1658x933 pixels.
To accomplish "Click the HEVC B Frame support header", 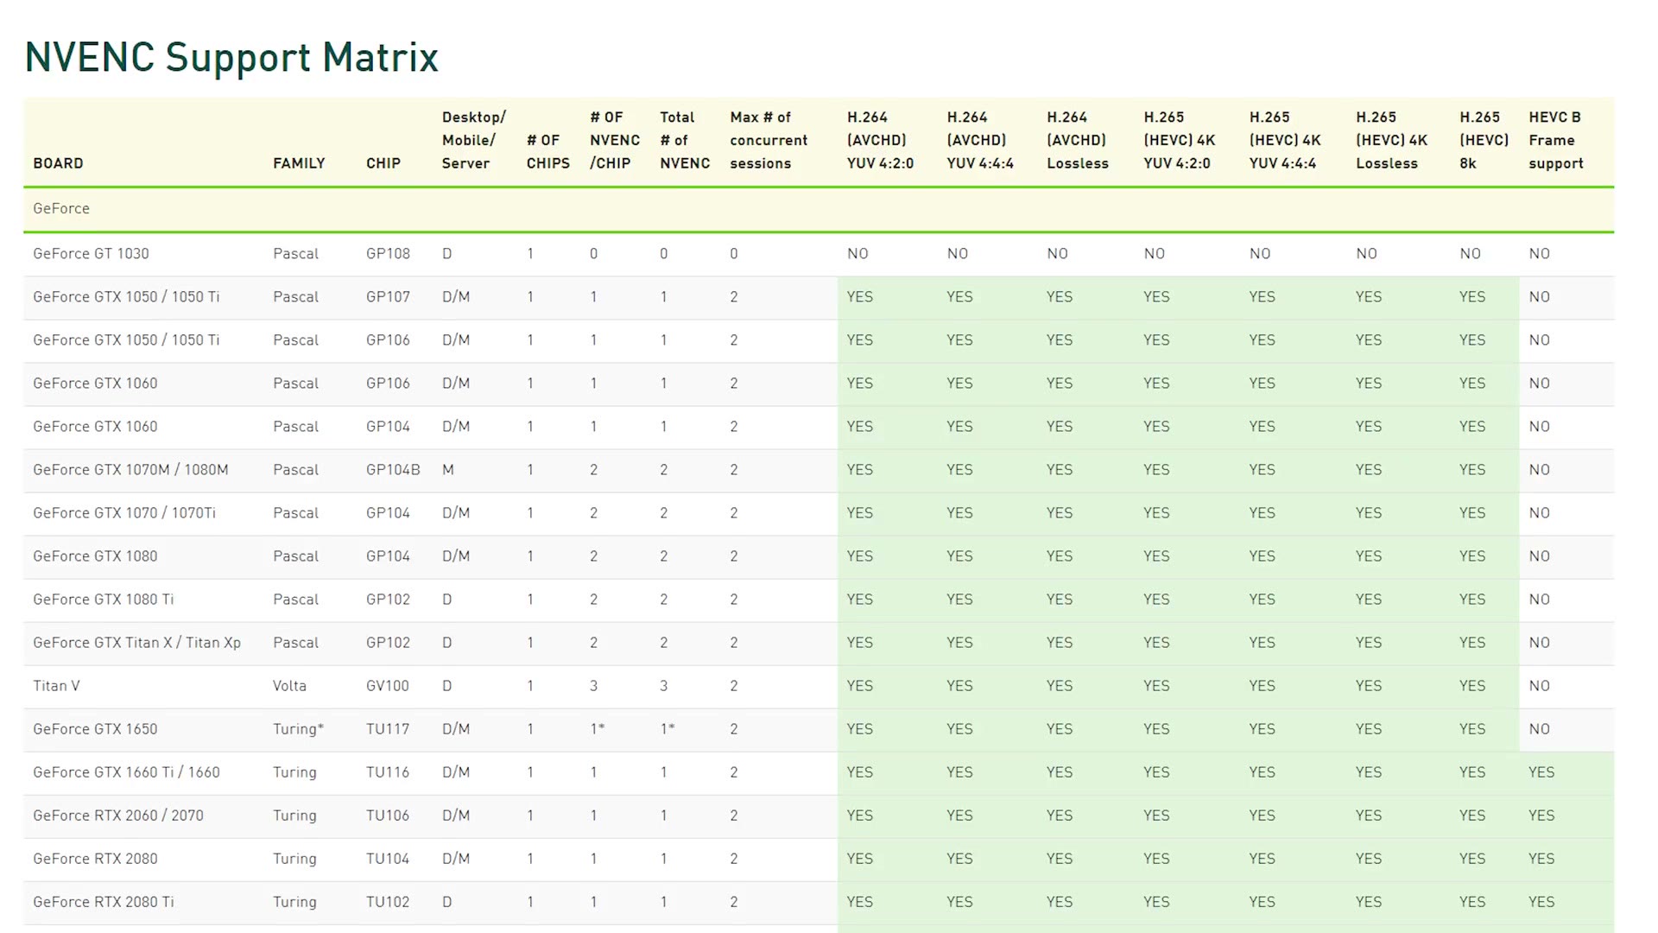I will 1555,140.
